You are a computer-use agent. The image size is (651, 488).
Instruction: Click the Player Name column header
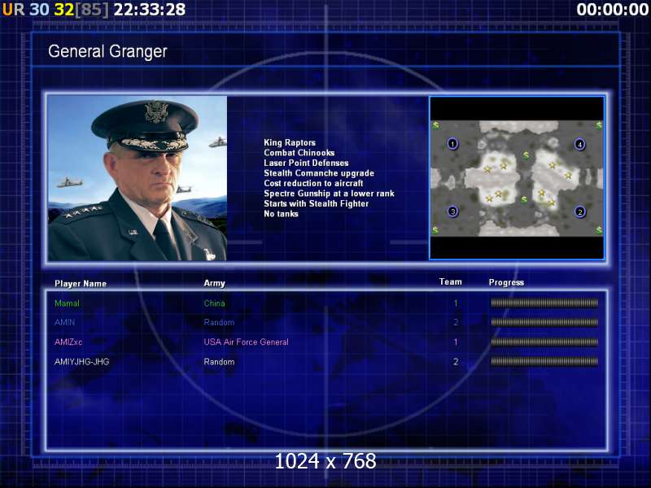click(81, 283)
